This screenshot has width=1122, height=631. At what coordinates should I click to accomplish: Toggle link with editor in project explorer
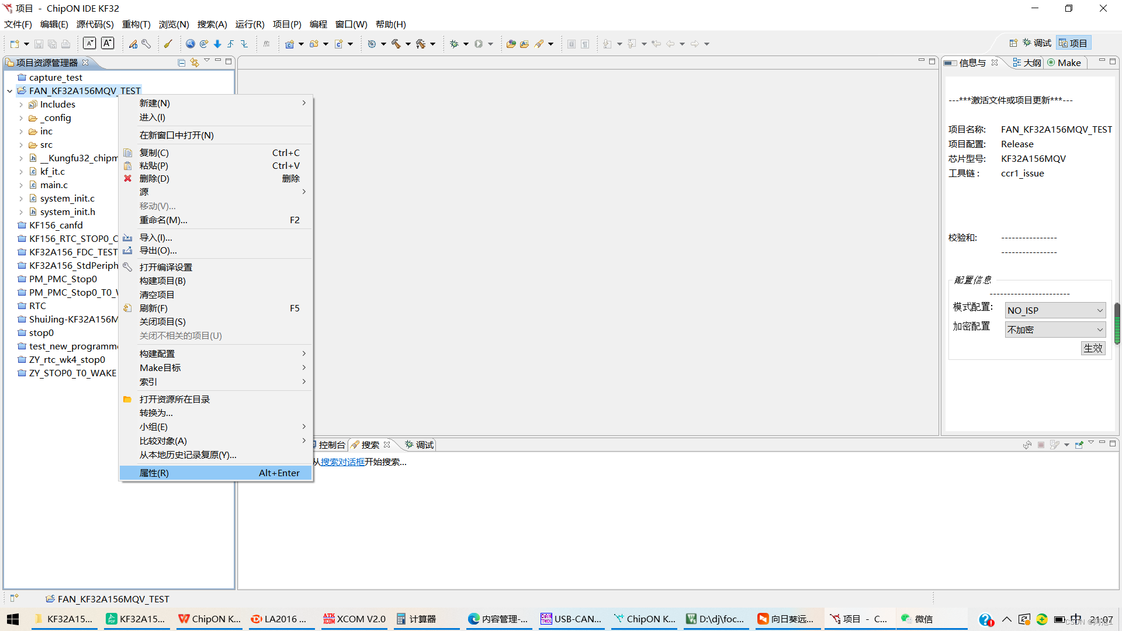click(x=195, y=63)
